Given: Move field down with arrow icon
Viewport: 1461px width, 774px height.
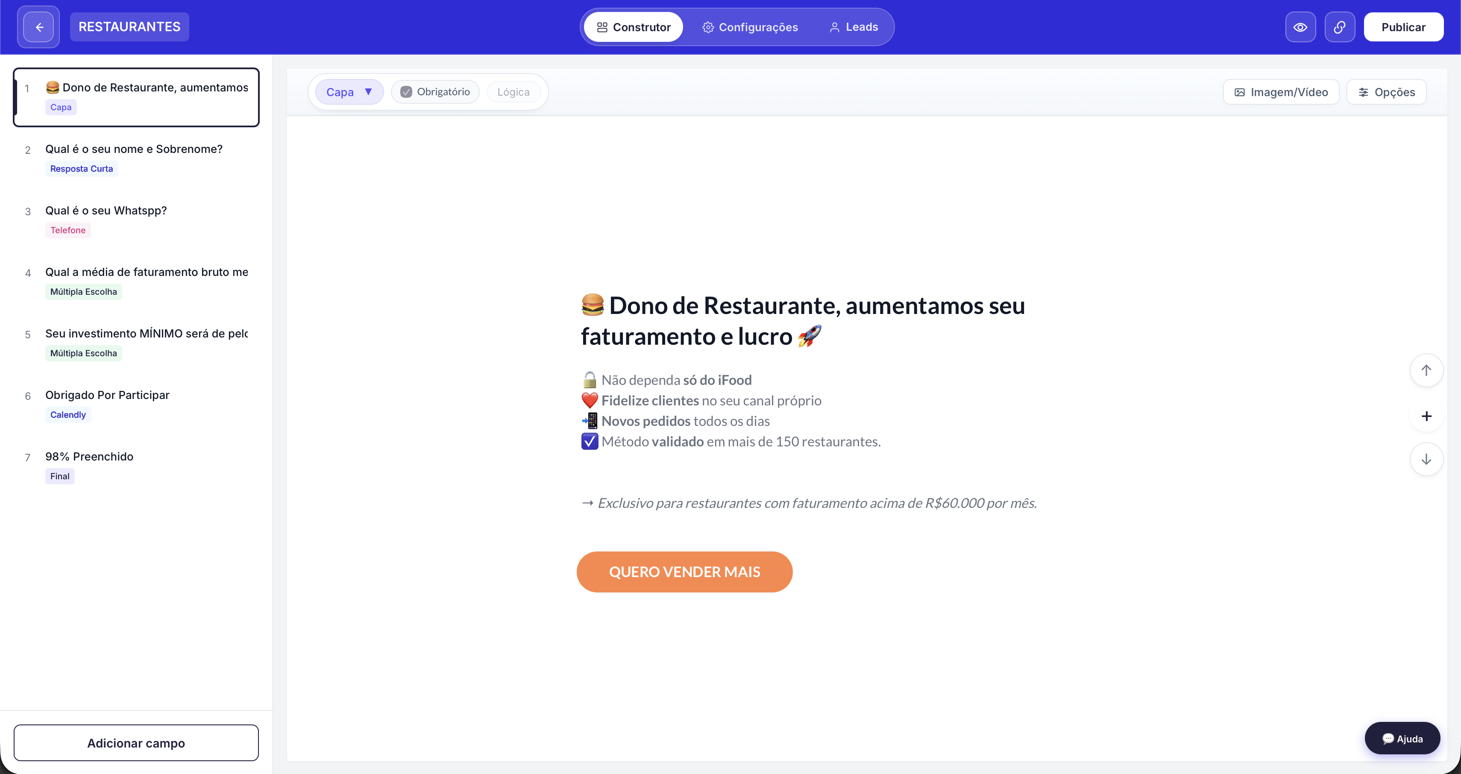Looking at the screenshot, I should [x=1426, y=459].
